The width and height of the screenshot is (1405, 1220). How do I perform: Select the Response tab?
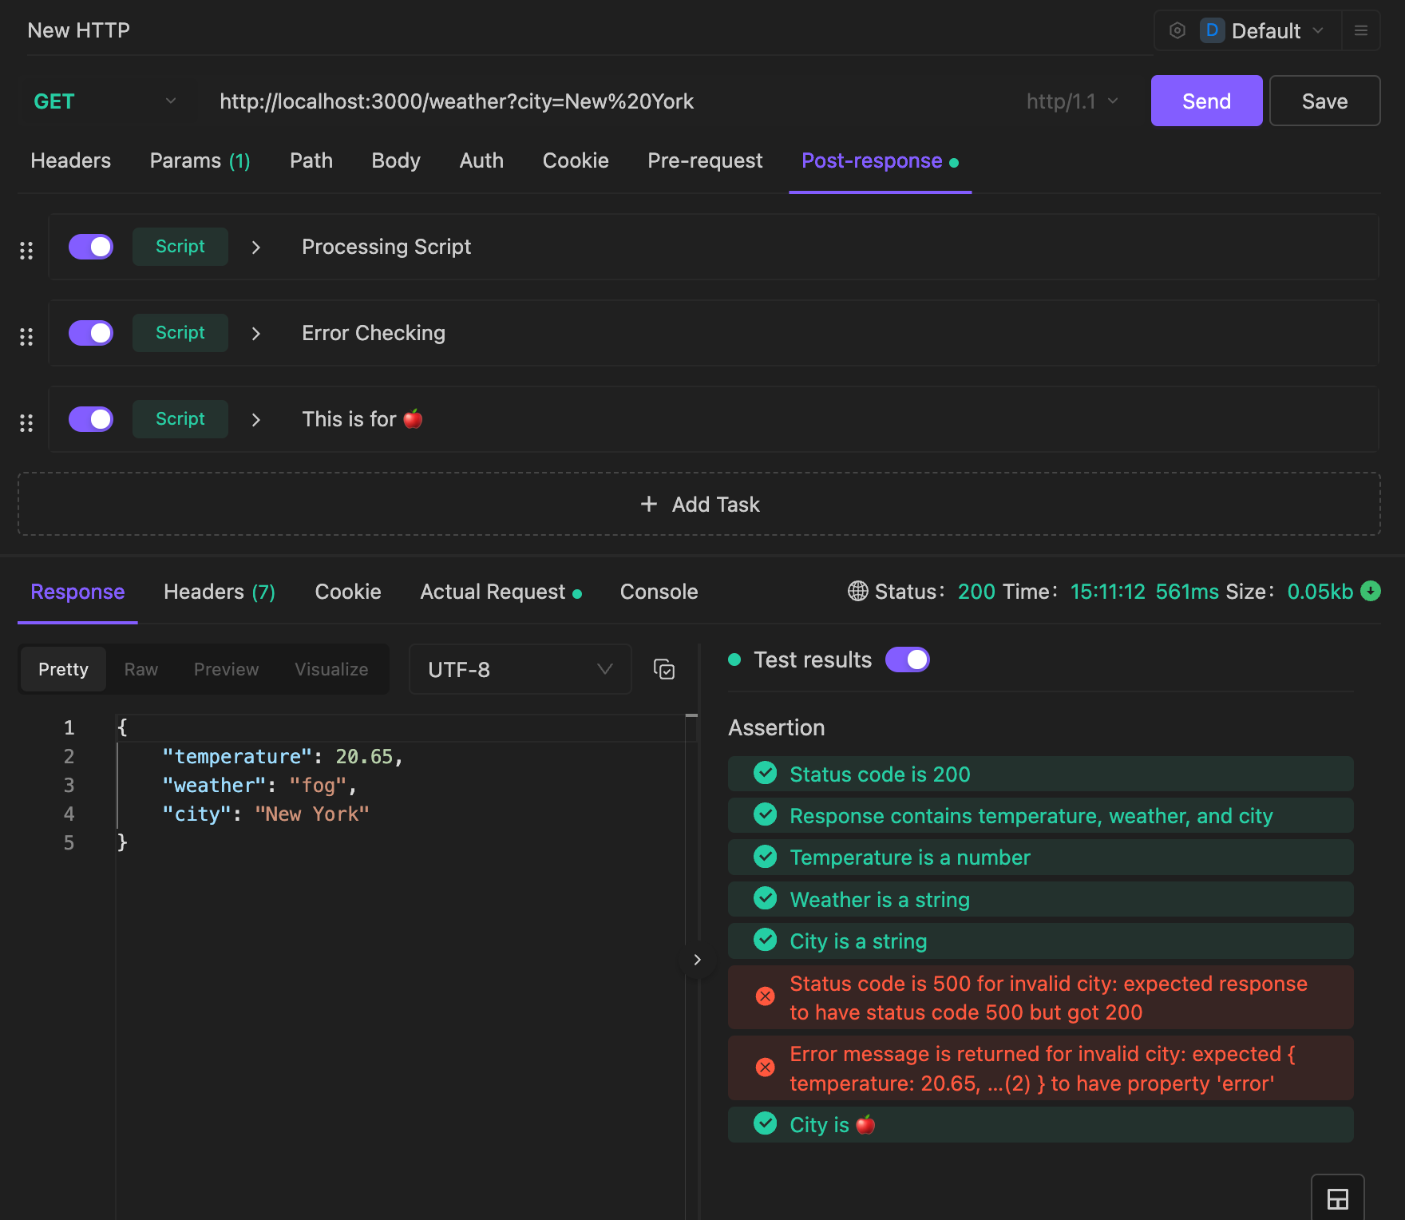pos(77,592)
